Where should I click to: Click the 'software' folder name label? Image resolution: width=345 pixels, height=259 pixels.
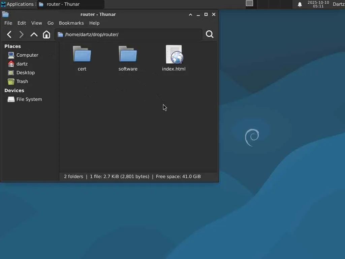(128, 69)
